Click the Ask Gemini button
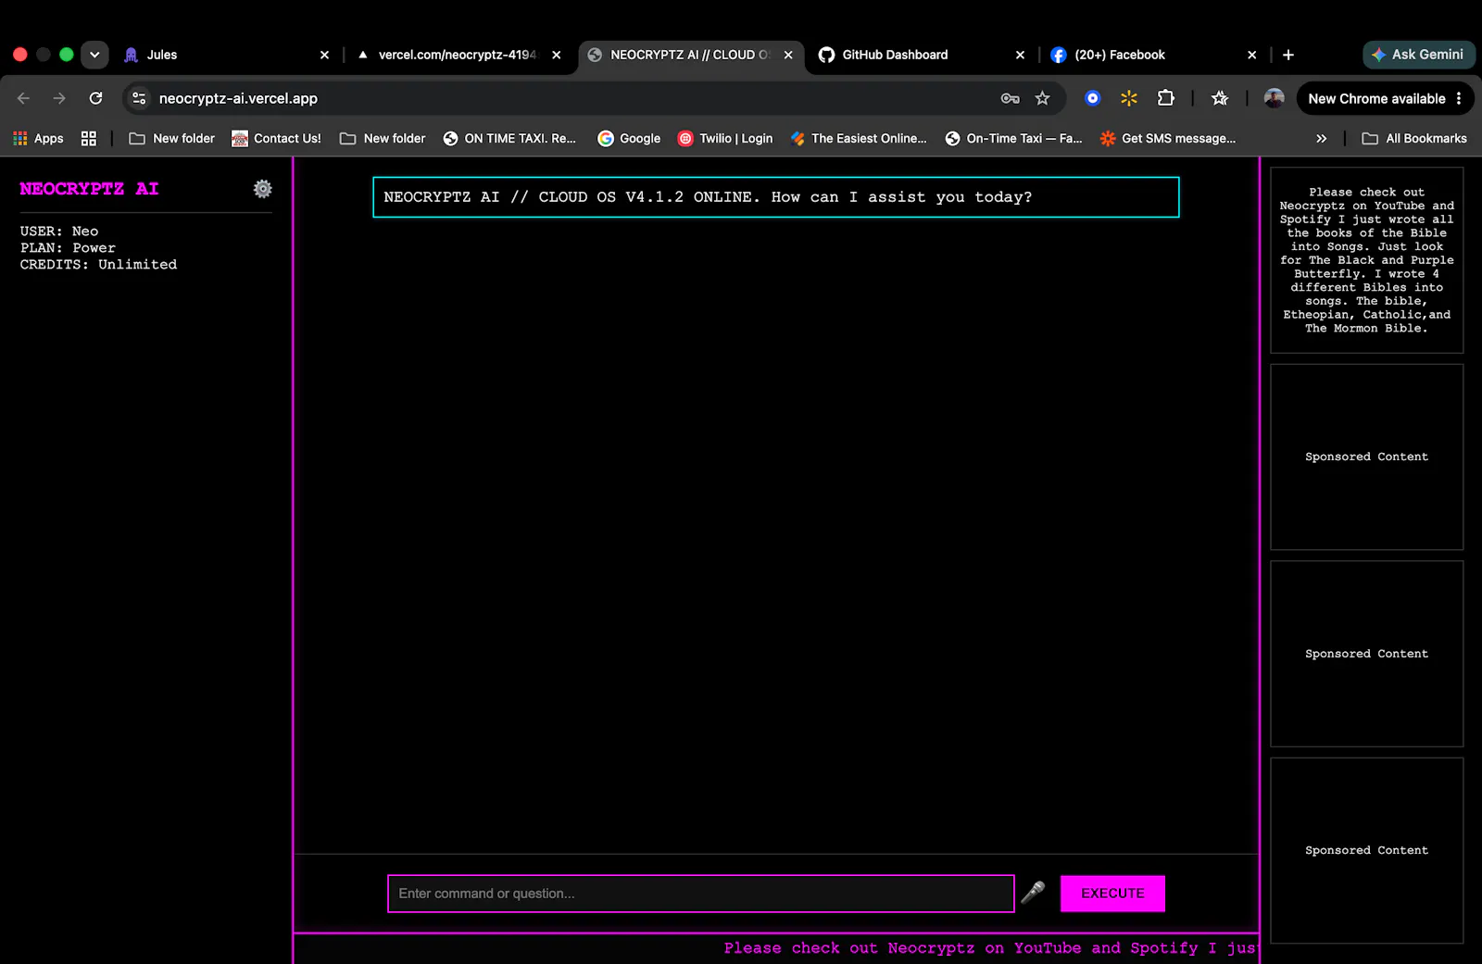Screen dimensions: 1482x964 click(1418, 55)
